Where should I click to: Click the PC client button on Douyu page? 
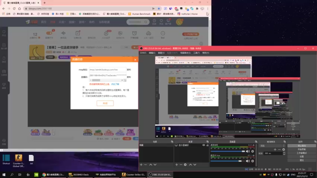[191, 34]
